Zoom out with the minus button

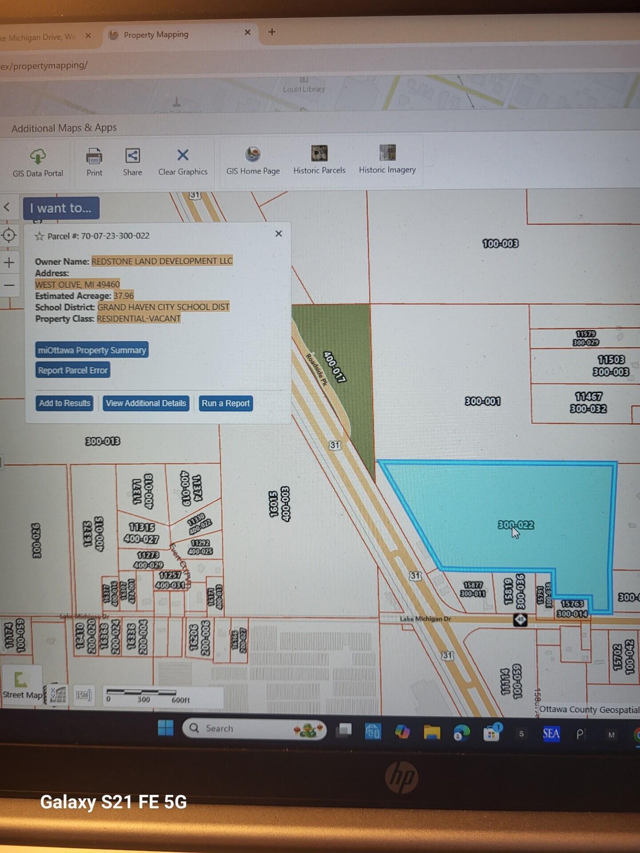[x=9, y=286]
